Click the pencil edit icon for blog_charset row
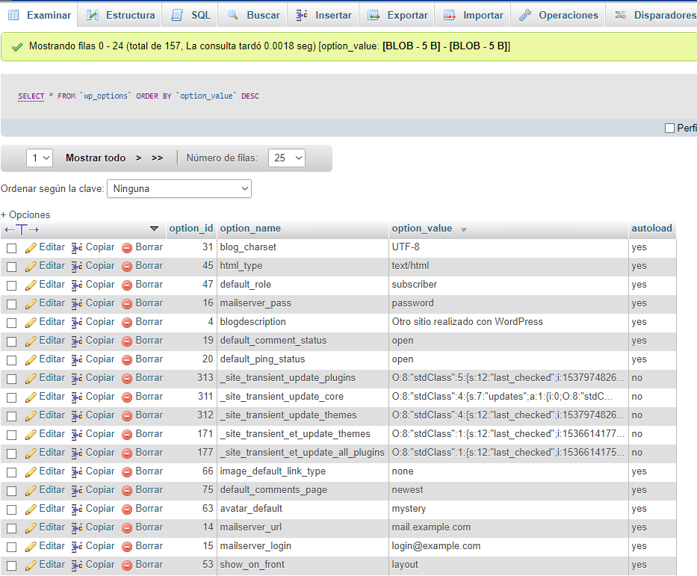The width and height of the screenshot is (697, 576). coord(31,247)
